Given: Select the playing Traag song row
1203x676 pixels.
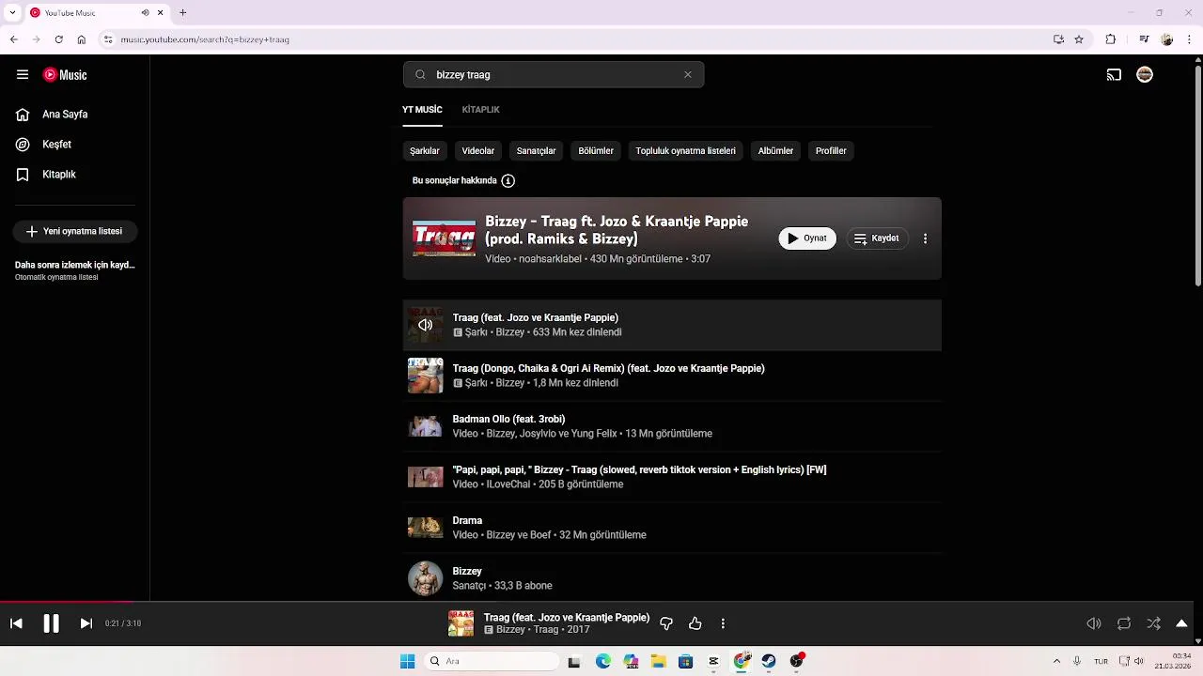Looking at the screenshot, I should coord(672,325).
